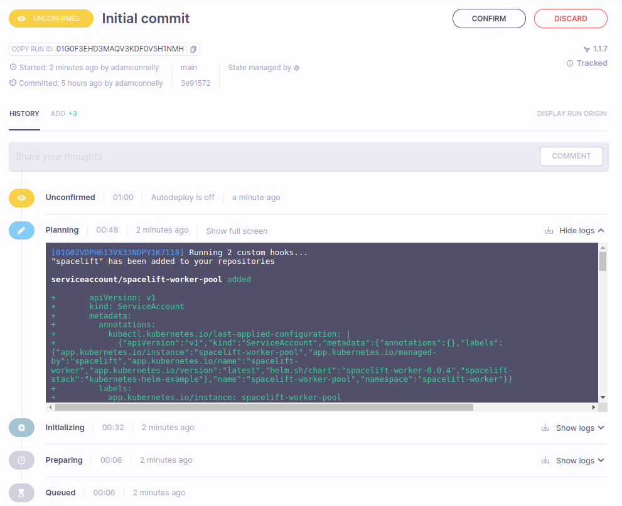The image size is (622, 506).
Task: Switch to the History tab
Action: point(24,113)
